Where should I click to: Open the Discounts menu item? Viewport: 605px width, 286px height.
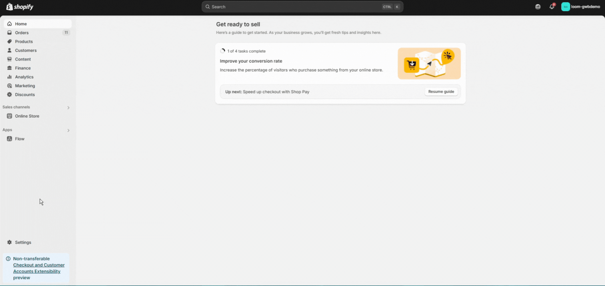point(38,94)
